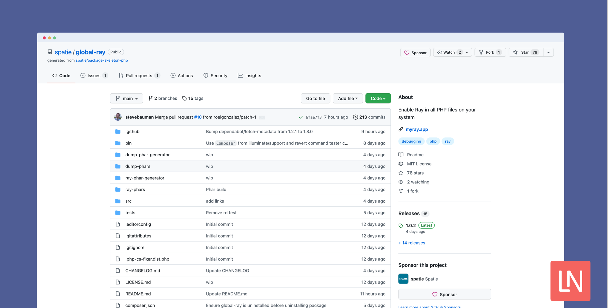Open the Add file dropdown

[x=348, y=98]
